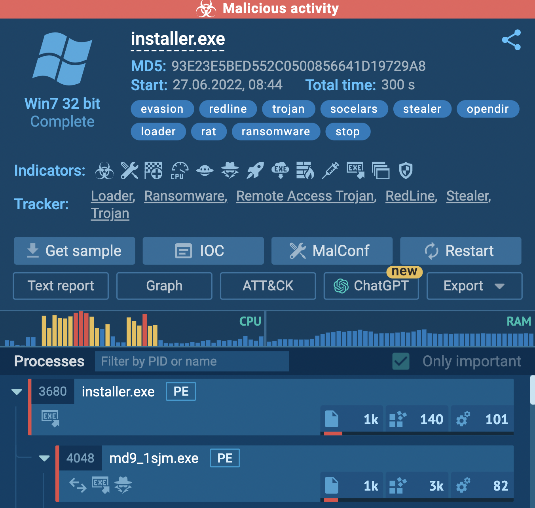Open the ATT&CK view
This screenshot has height=508, width=535.
tap(268, 286)
